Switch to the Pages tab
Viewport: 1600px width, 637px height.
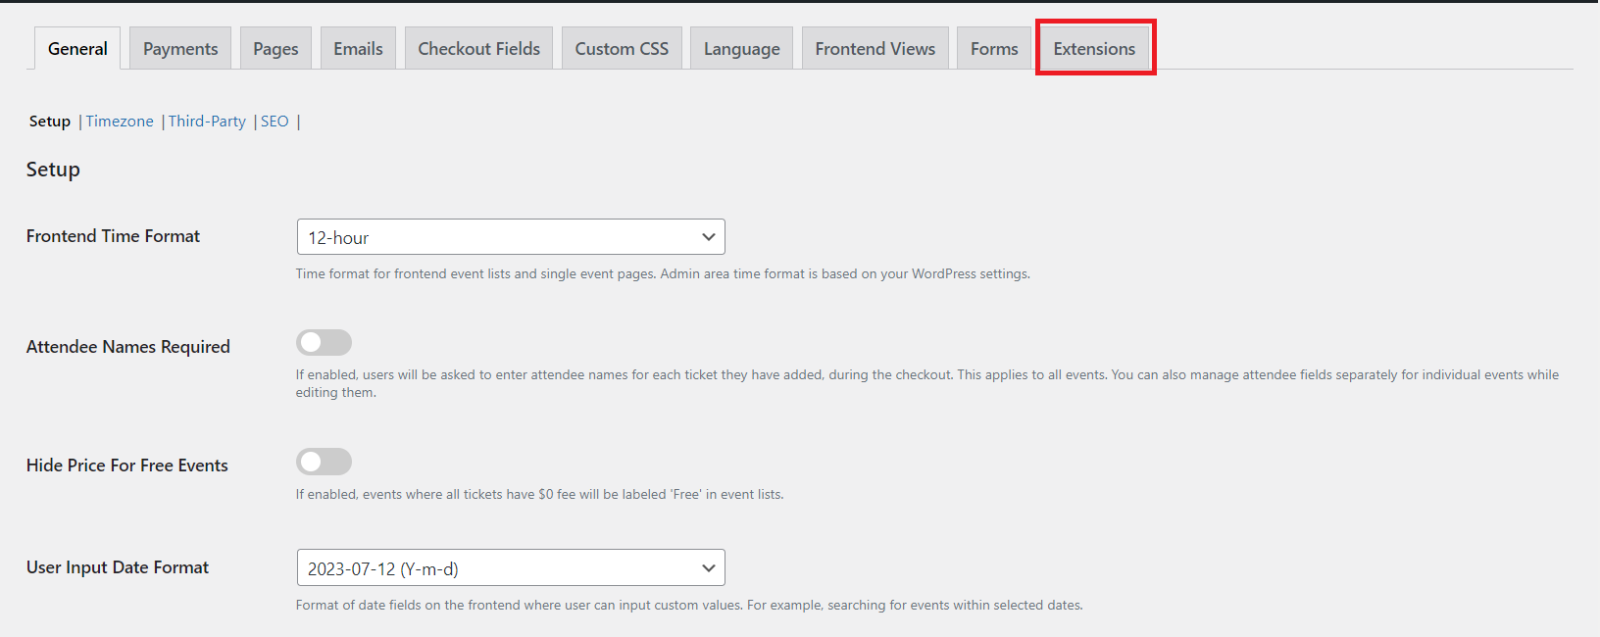pos(275,49)
